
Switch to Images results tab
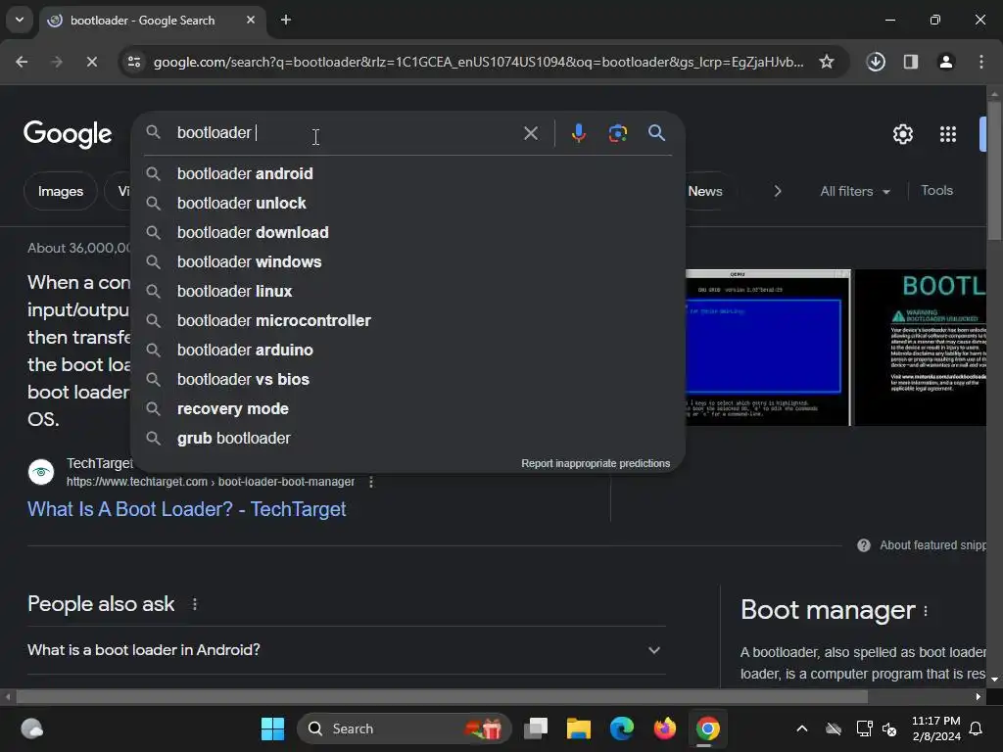[x=60, y=191]
